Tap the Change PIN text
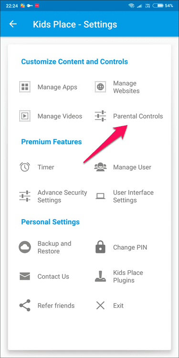179x358 pixels. point(130,247)
